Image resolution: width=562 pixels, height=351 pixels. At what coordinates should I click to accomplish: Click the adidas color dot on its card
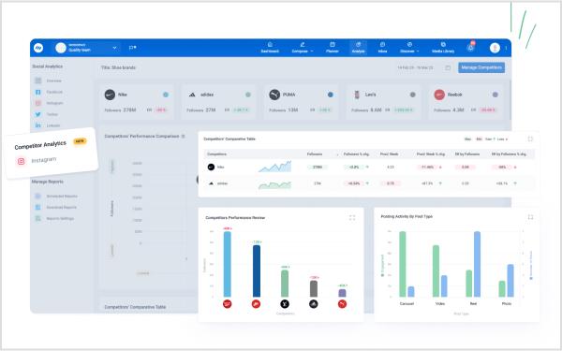coord(248,95)
